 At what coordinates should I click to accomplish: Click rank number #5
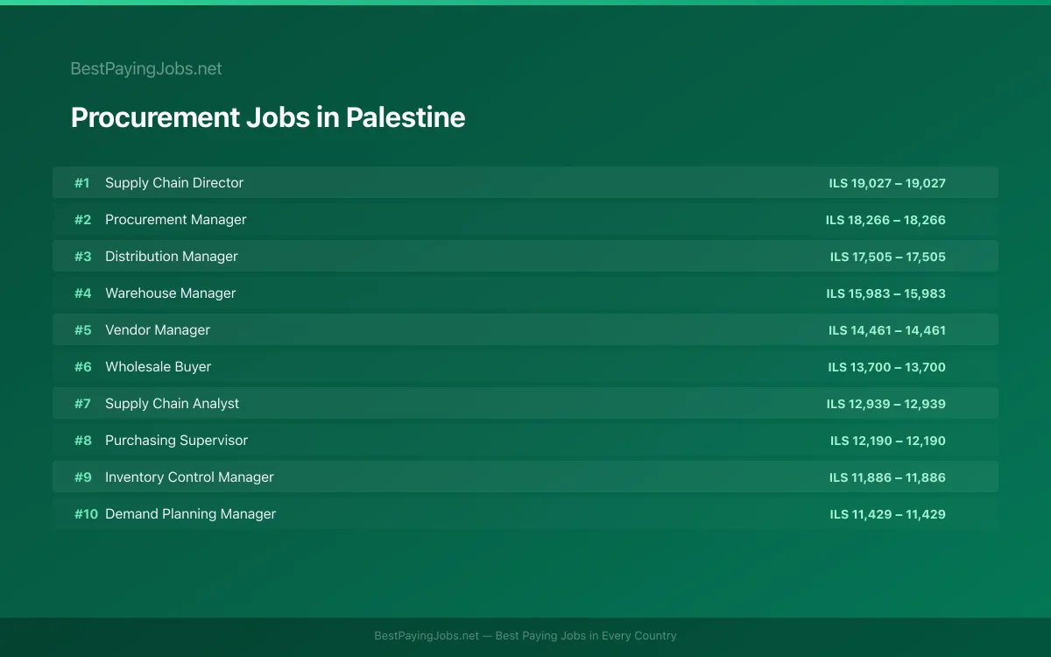[82, 330]
